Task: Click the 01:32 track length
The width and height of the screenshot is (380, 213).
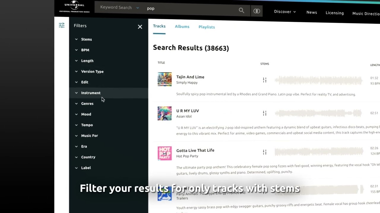Action: click(374, 78)
